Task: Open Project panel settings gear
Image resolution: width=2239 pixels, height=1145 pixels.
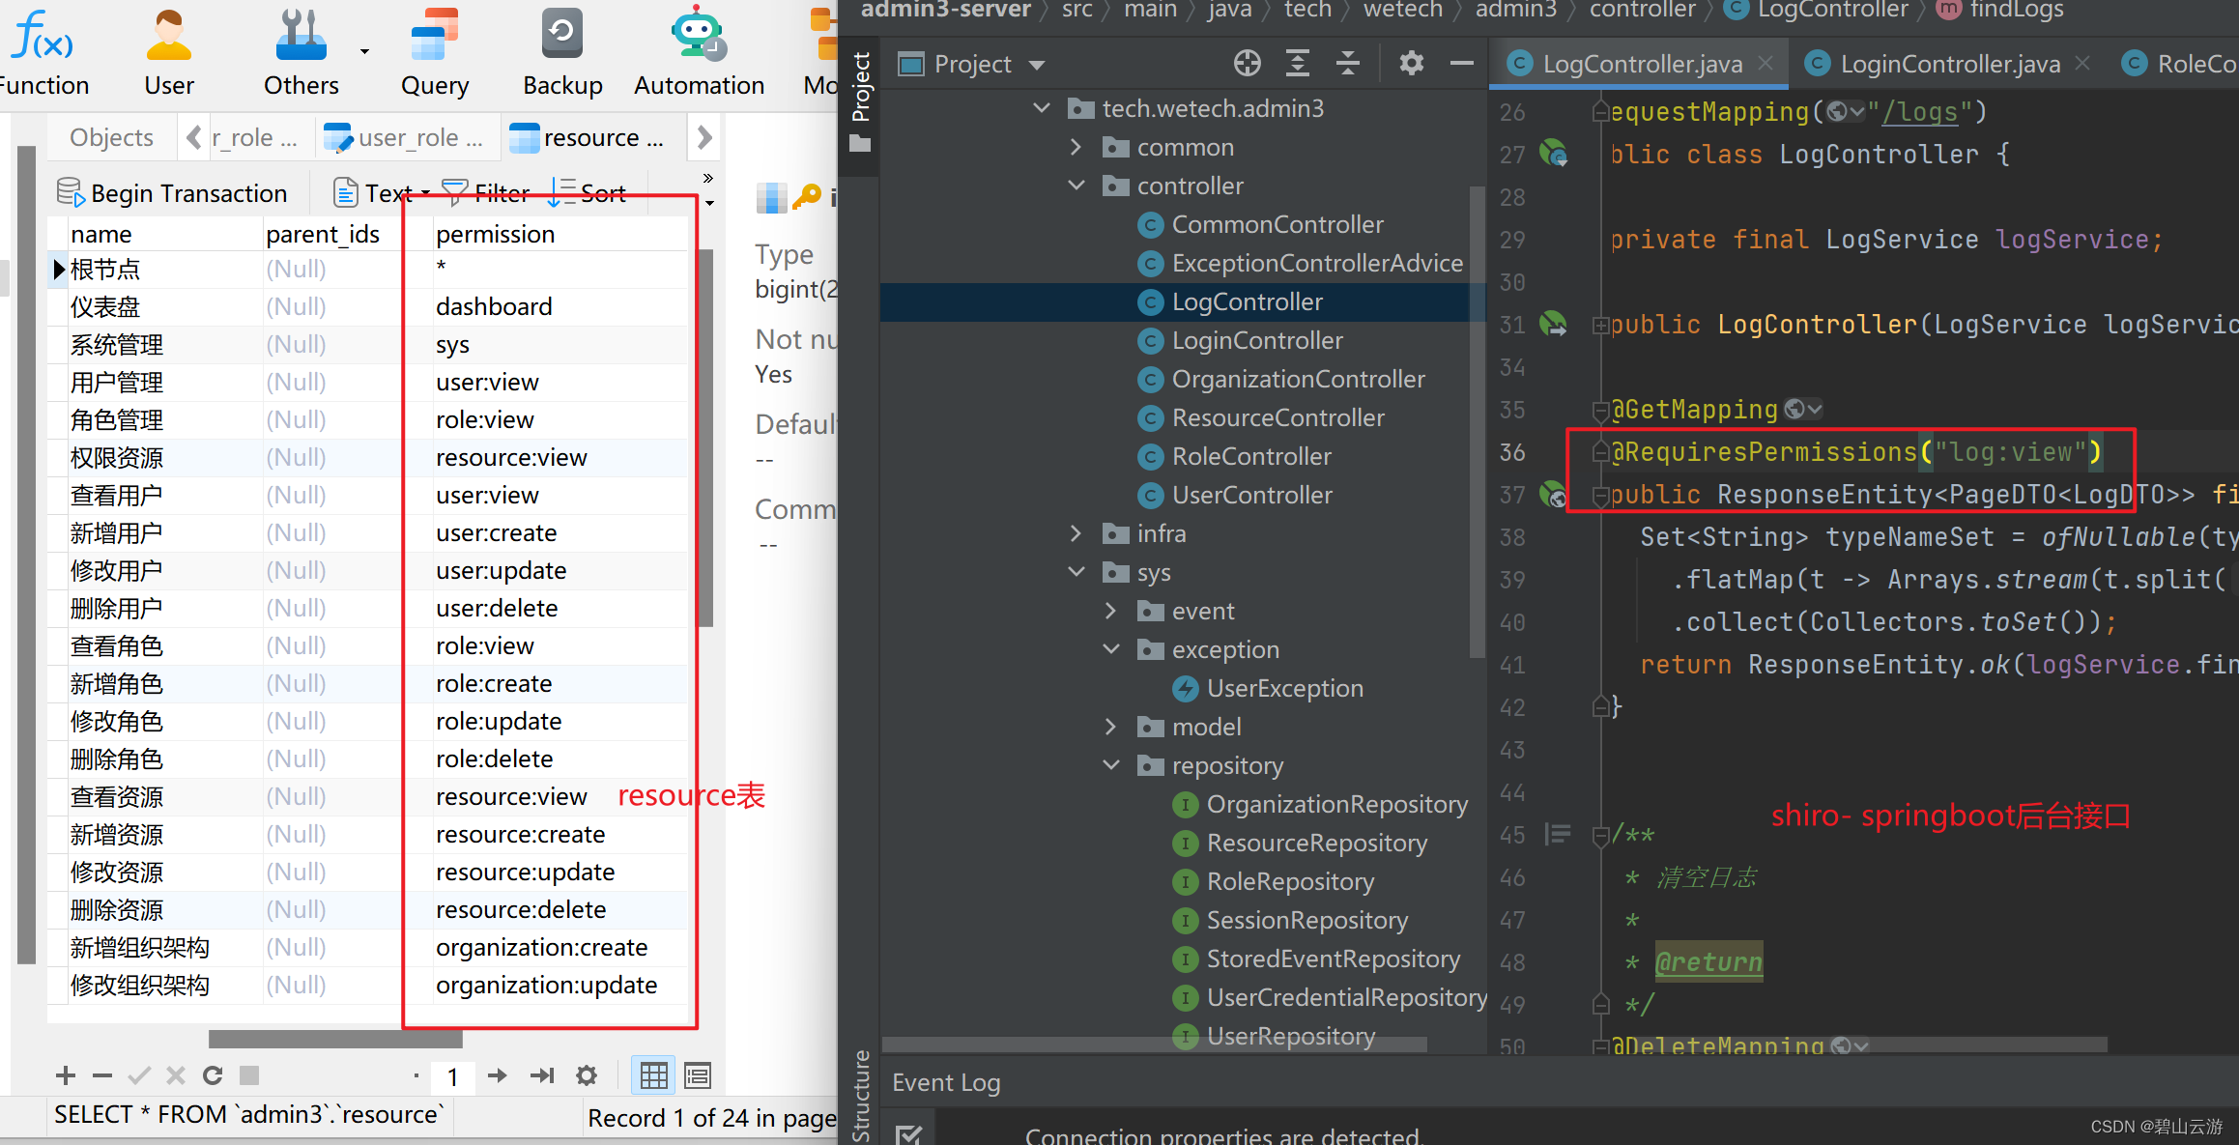Action: (x=1411, y=64)
